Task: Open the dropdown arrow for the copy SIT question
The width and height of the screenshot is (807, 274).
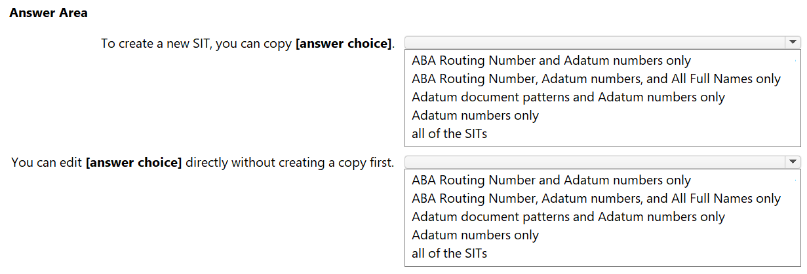Action: tap(793, 42)
